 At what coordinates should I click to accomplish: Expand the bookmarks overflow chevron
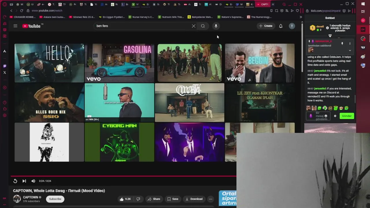pos(301,17)
